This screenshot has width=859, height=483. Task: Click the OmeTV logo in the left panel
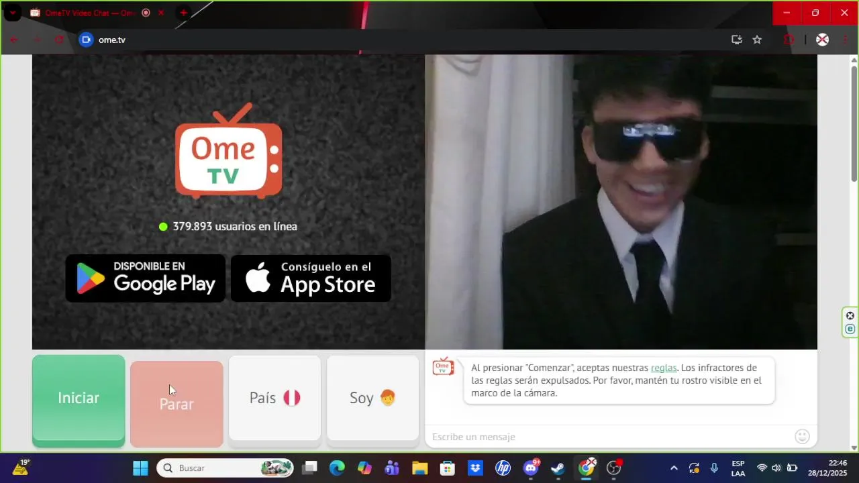[228, 151]
